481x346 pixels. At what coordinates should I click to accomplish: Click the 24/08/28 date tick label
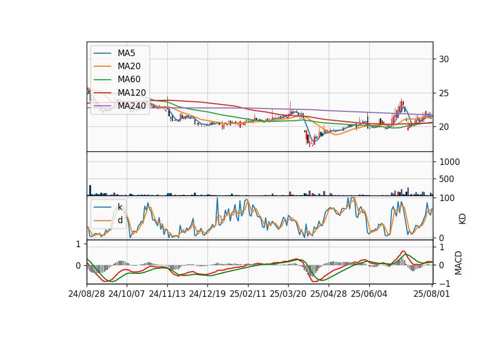87,294
